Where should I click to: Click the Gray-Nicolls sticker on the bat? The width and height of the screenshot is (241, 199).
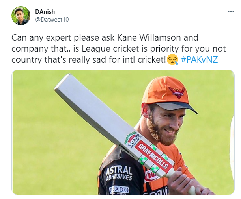(153, 157)
